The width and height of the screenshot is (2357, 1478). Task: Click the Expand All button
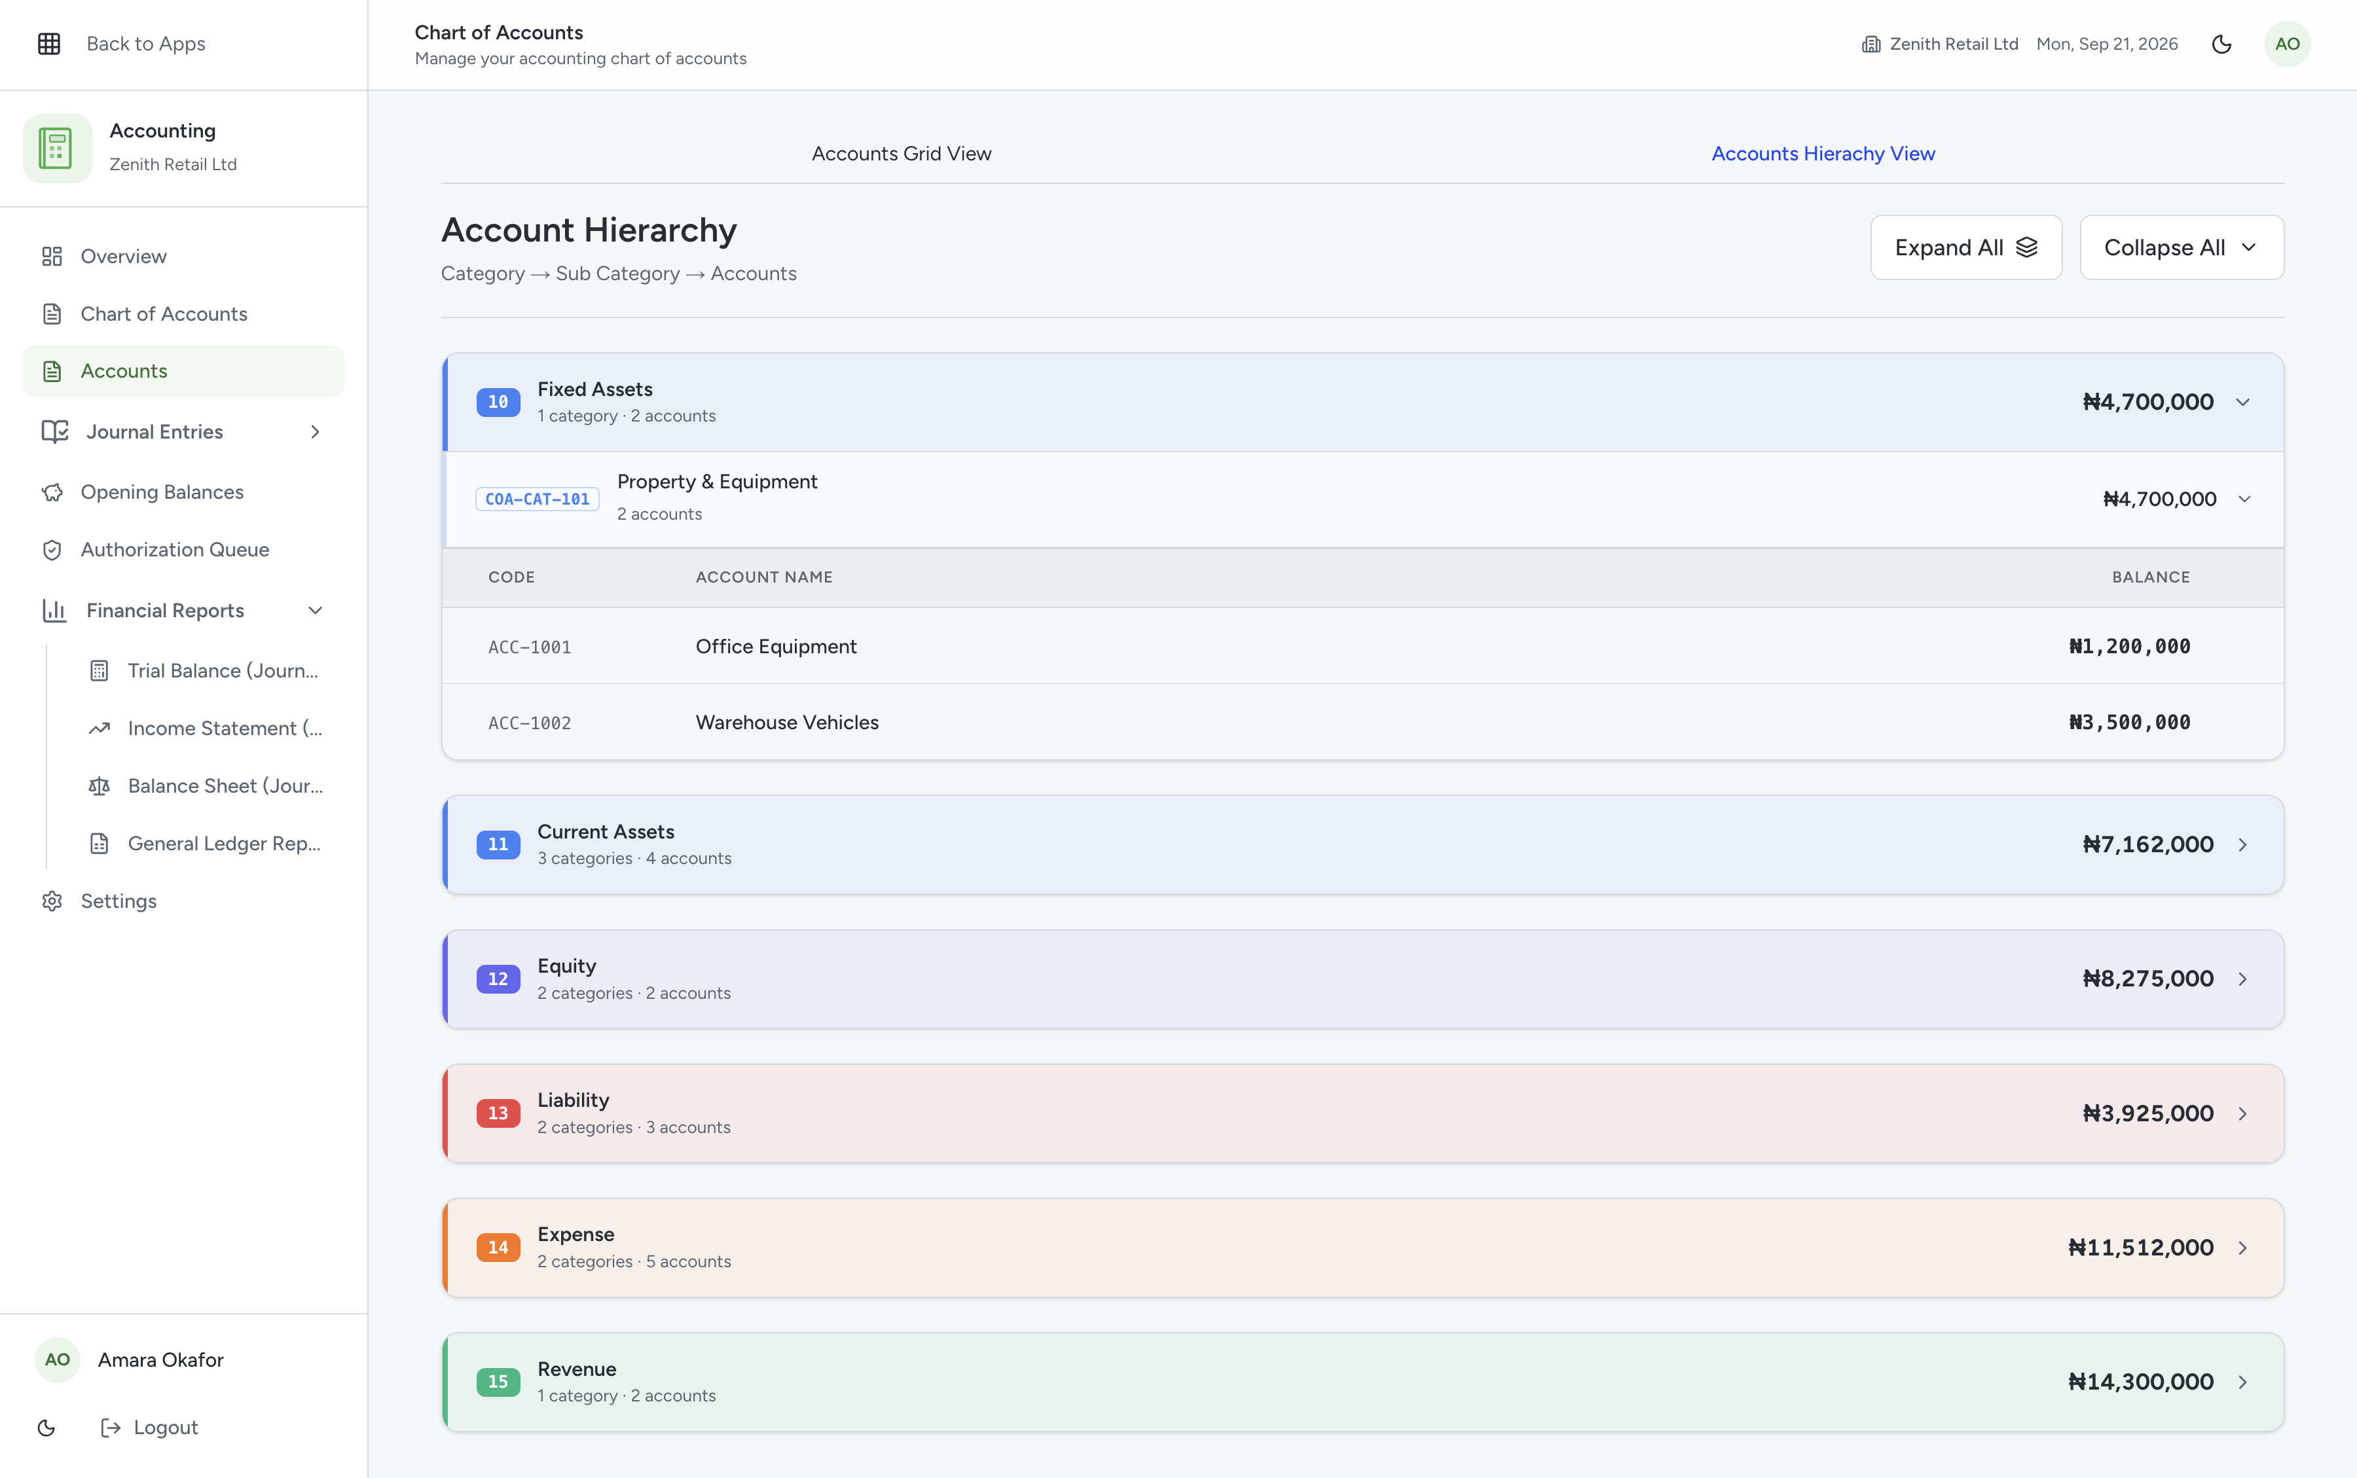1966,247
